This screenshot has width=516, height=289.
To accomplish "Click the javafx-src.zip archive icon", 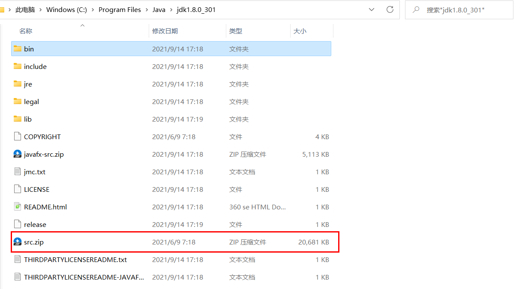I will click(17, 154).
